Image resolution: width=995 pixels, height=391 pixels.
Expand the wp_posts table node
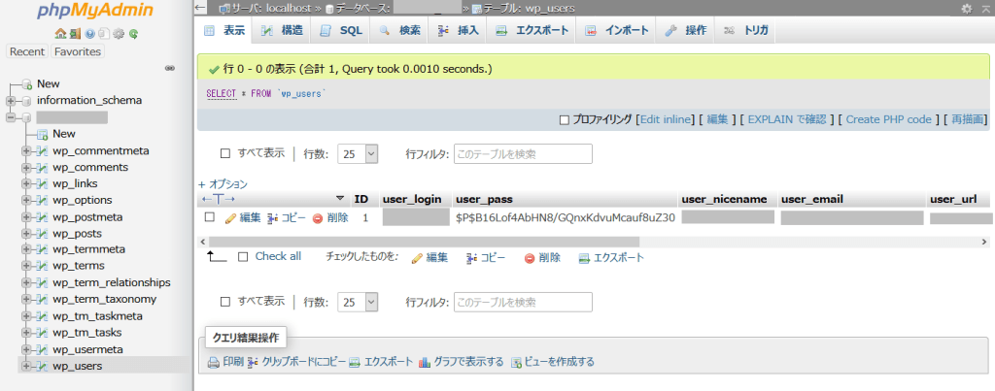pyautogui.click(x=26, y=233)
